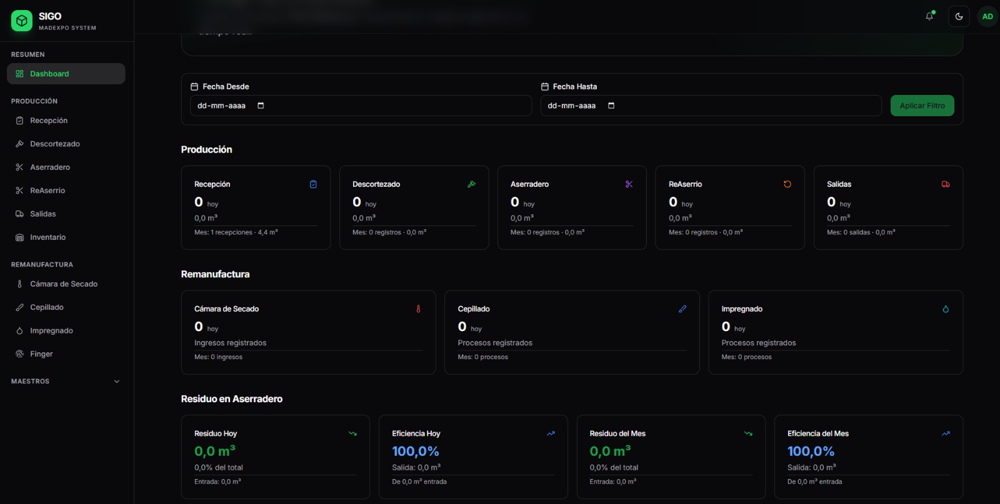The image size is (1000, 504).
Task: Open Cámara de Secado page
Action: (x=63, y=284)
